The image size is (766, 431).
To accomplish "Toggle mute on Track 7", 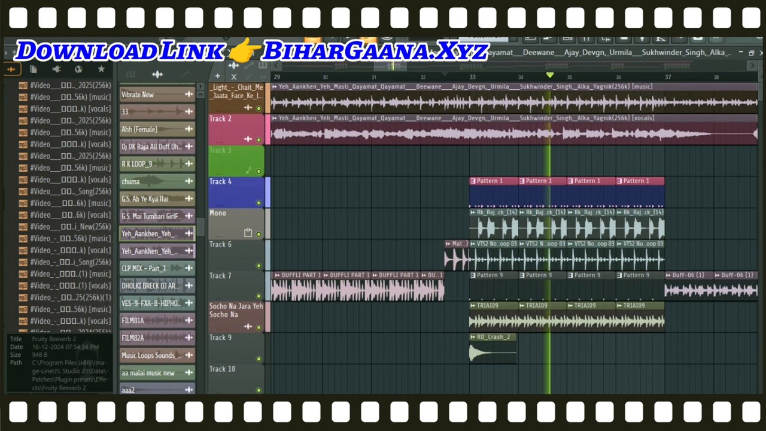I will pos(259,296).
